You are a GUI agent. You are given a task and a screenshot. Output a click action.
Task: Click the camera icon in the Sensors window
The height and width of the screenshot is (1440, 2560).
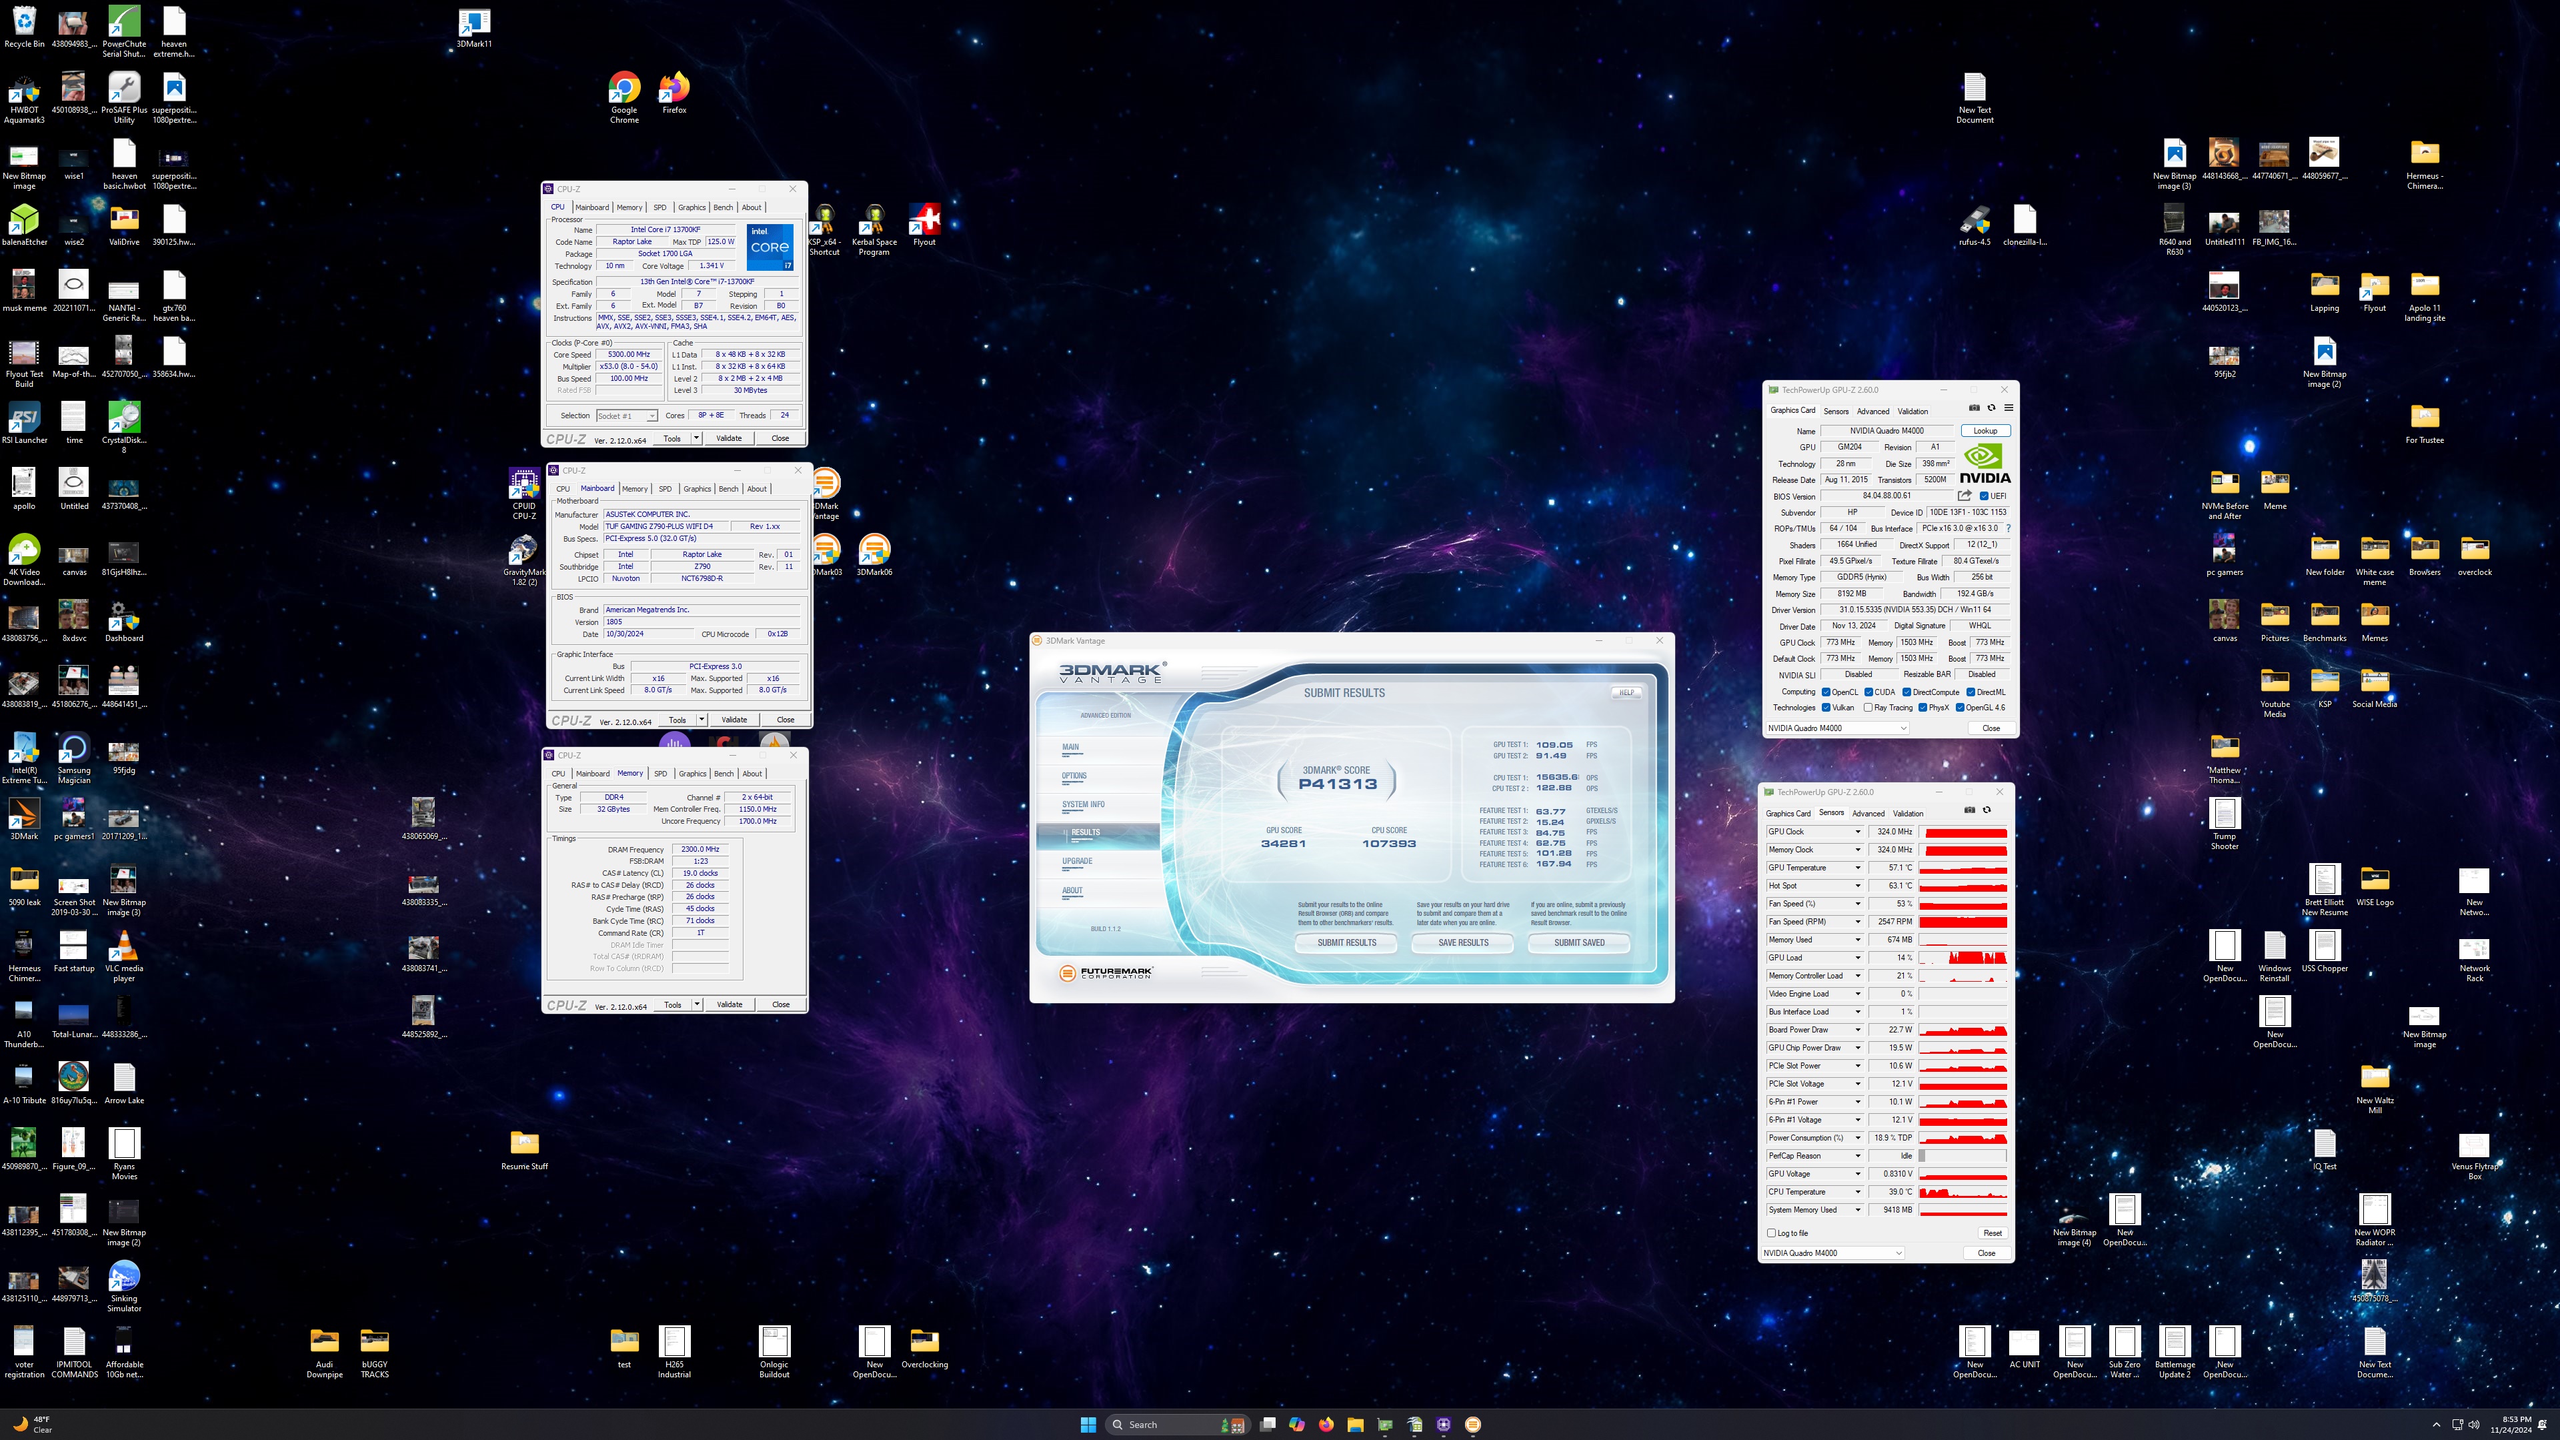(x=1970, y=810)
